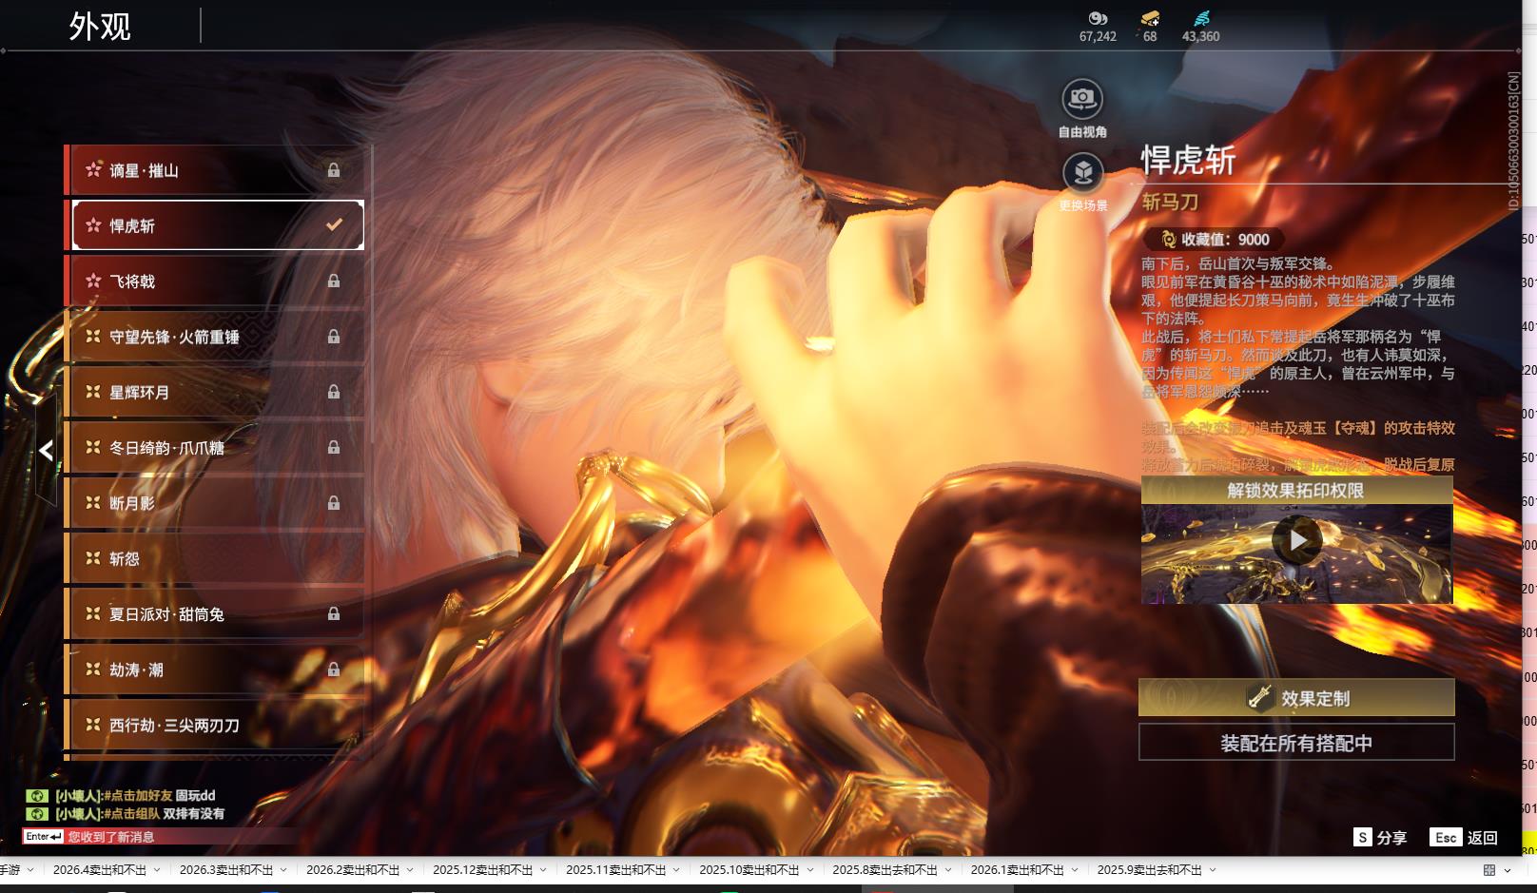Click the blue feather currency icon

[x=1201, y=18]
